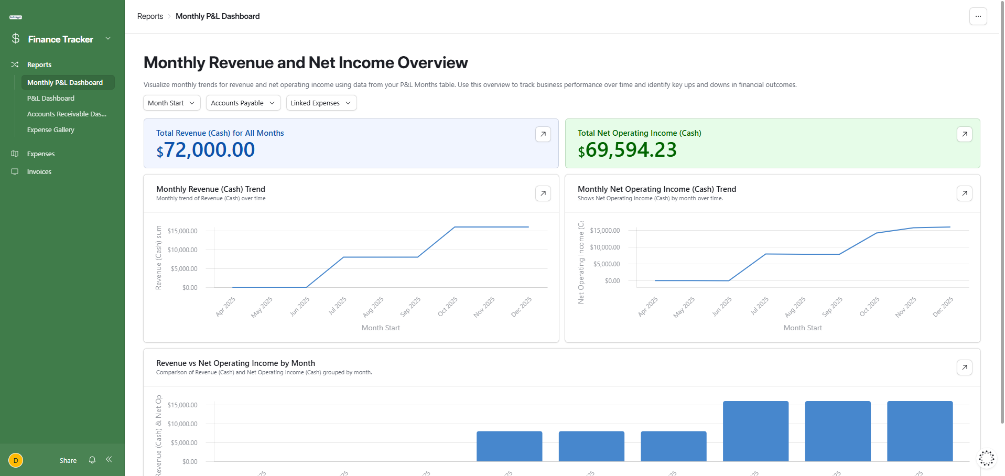1005x476 pixels.
Task: Collapse the sidebar with the double-chevron icon
Action: click(x=109, y=460)
